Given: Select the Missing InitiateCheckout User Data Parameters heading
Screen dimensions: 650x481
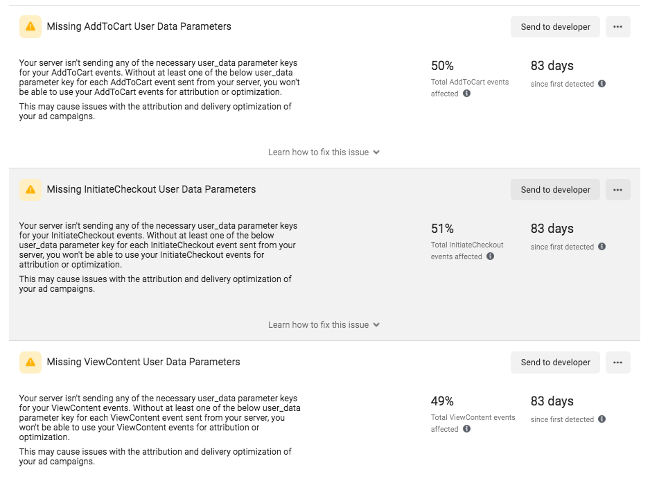Looking at the screenshot, I should pos(151,189).
